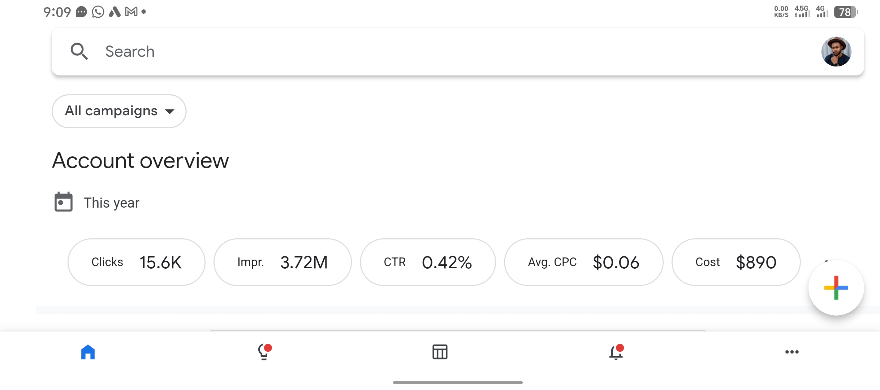Type in the Search field
This screenshot has width=880, height=390.
coord(433,51)
